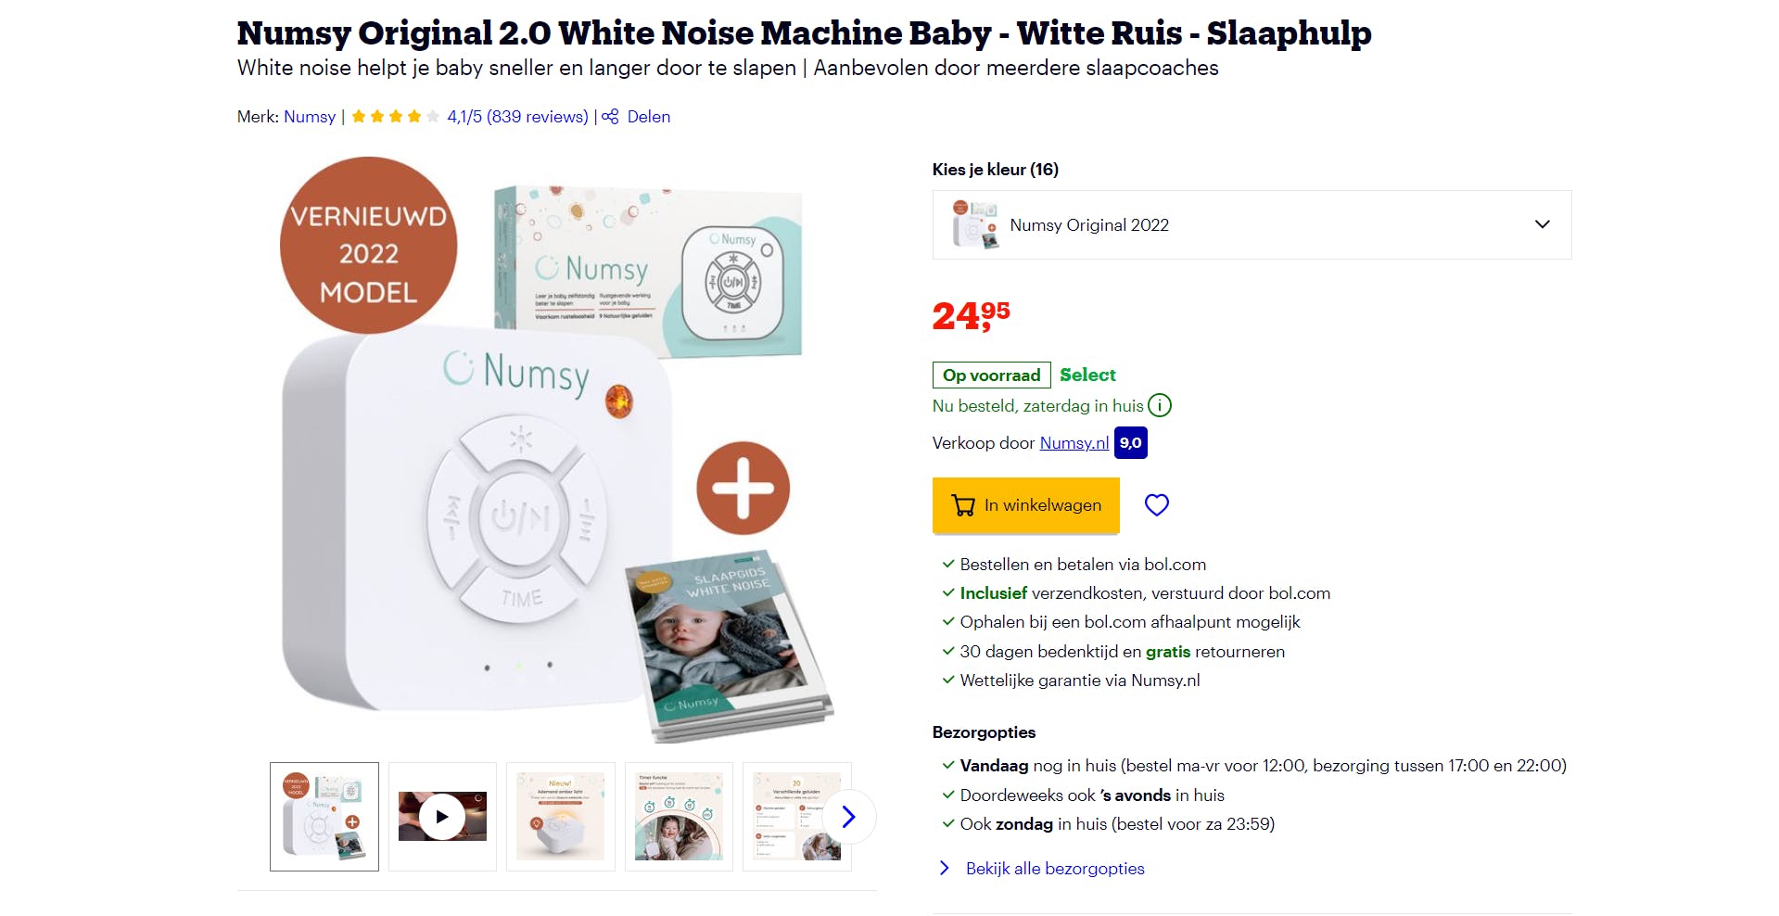Click the green Select label

(1087, 375)
